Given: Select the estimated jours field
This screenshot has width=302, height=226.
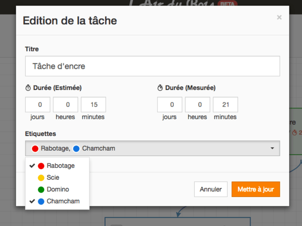Looking at the screenshot, I should [x=38, y=104].
